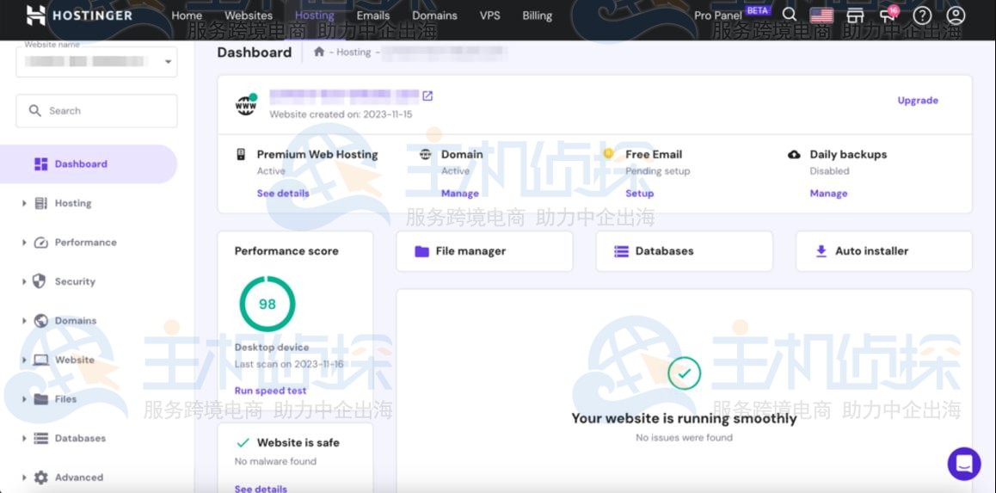The image size is (996, 493).
Task: Click the sidebar Search field
Action: click(x=96, y=110)
